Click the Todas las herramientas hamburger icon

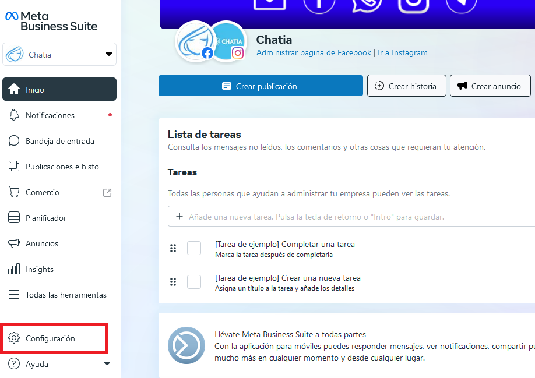[14, 294]
